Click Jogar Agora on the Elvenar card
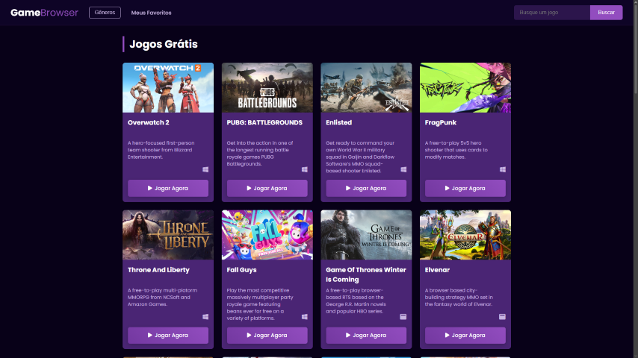 (465, 335)
